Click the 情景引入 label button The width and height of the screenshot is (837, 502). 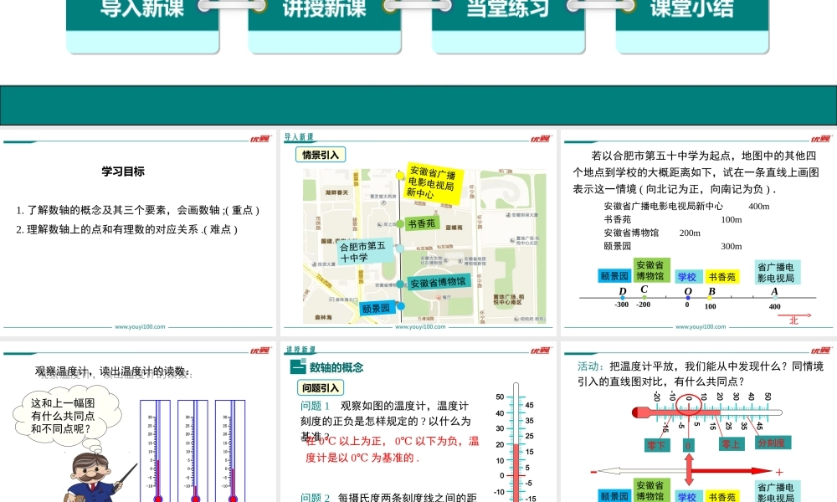(x=320, y=155)
